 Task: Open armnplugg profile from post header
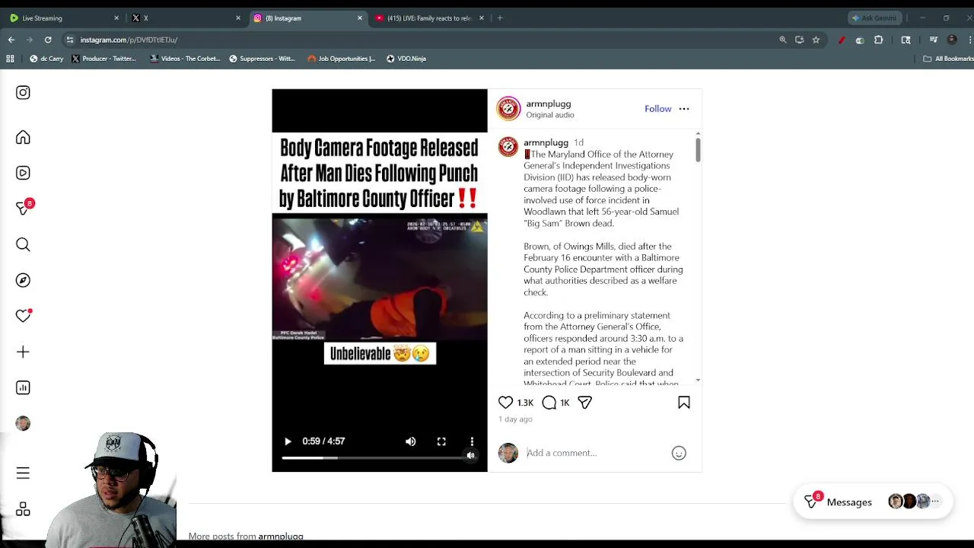pos(549,104)
